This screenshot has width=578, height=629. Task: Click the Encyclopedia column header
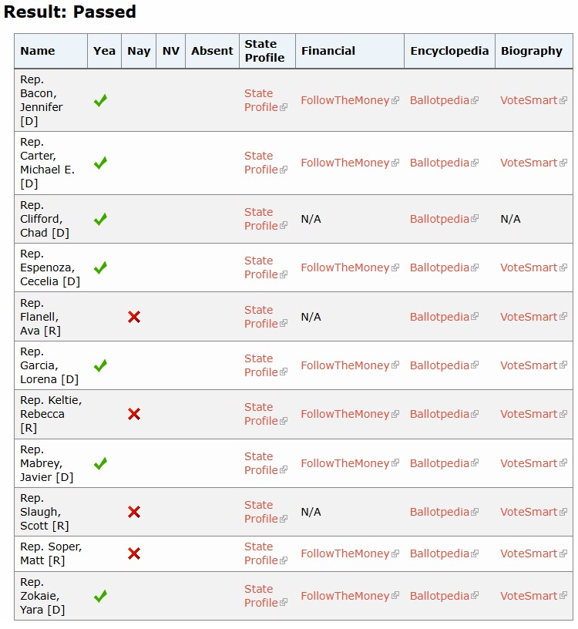[x=449, y=51]
